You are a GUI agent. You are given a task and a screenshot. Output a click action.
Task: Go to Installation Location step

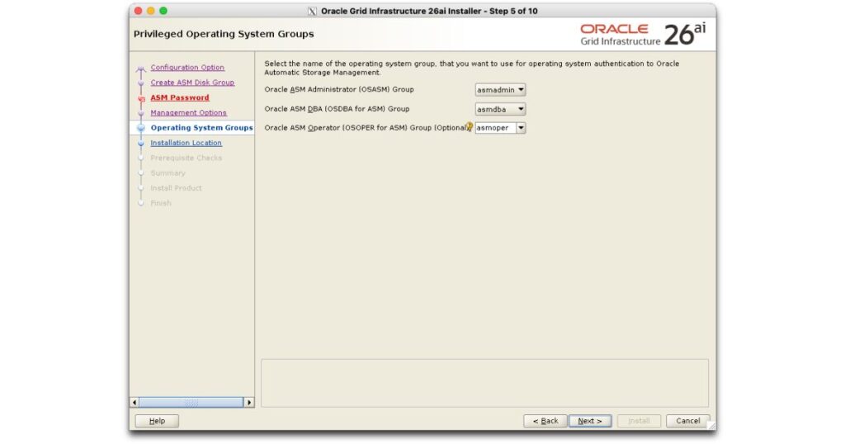(186, 143)
